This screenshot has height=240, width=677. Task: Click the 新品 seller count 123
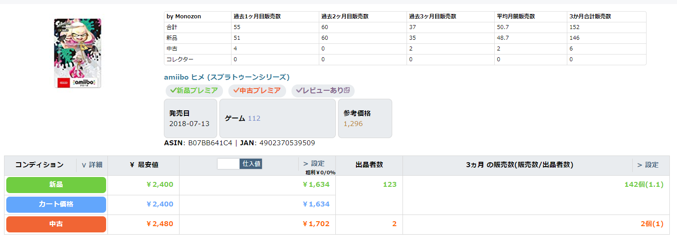pyautogui.click(x=390, y=185)
